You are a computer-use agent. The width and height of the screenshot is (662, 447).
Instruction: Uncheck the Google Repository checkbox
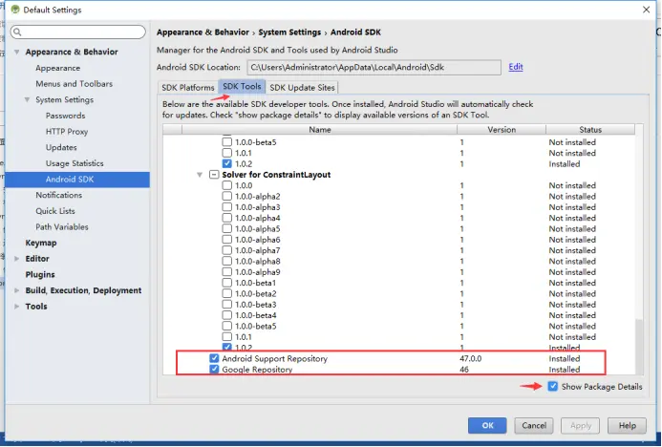point(215,370)
